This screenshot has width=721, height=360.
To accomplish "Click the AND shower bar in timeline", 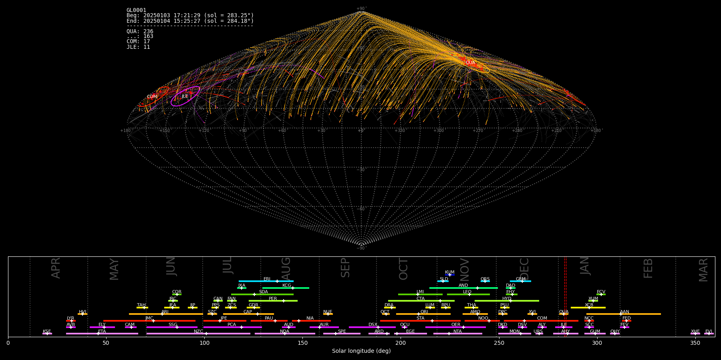I will 463,288.
